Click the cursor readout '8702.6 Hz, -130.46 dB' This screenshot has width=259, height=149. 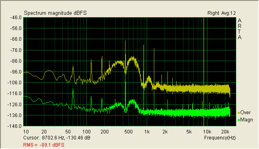[66, 138]
